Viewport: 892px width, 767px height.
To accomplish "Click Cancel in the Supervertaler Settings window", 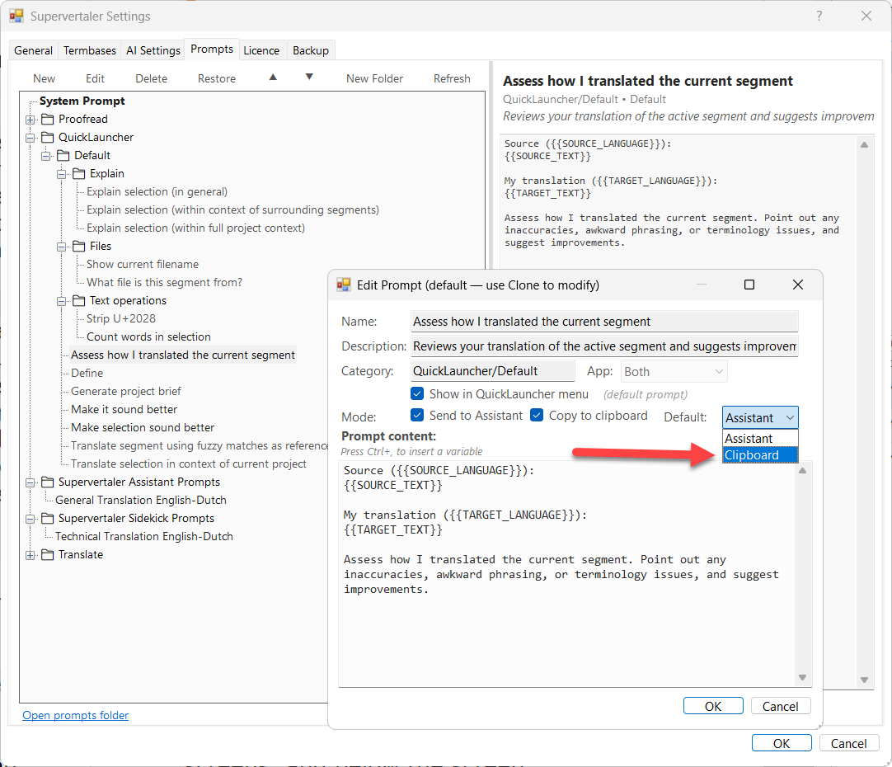I will point(849,744).
